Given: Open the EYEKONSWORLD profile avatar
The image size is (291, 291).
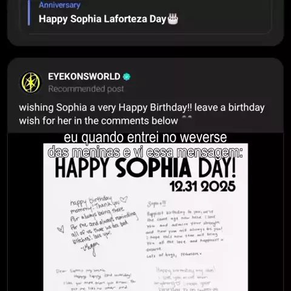Looking at the screenshot, I should [31, 82].
